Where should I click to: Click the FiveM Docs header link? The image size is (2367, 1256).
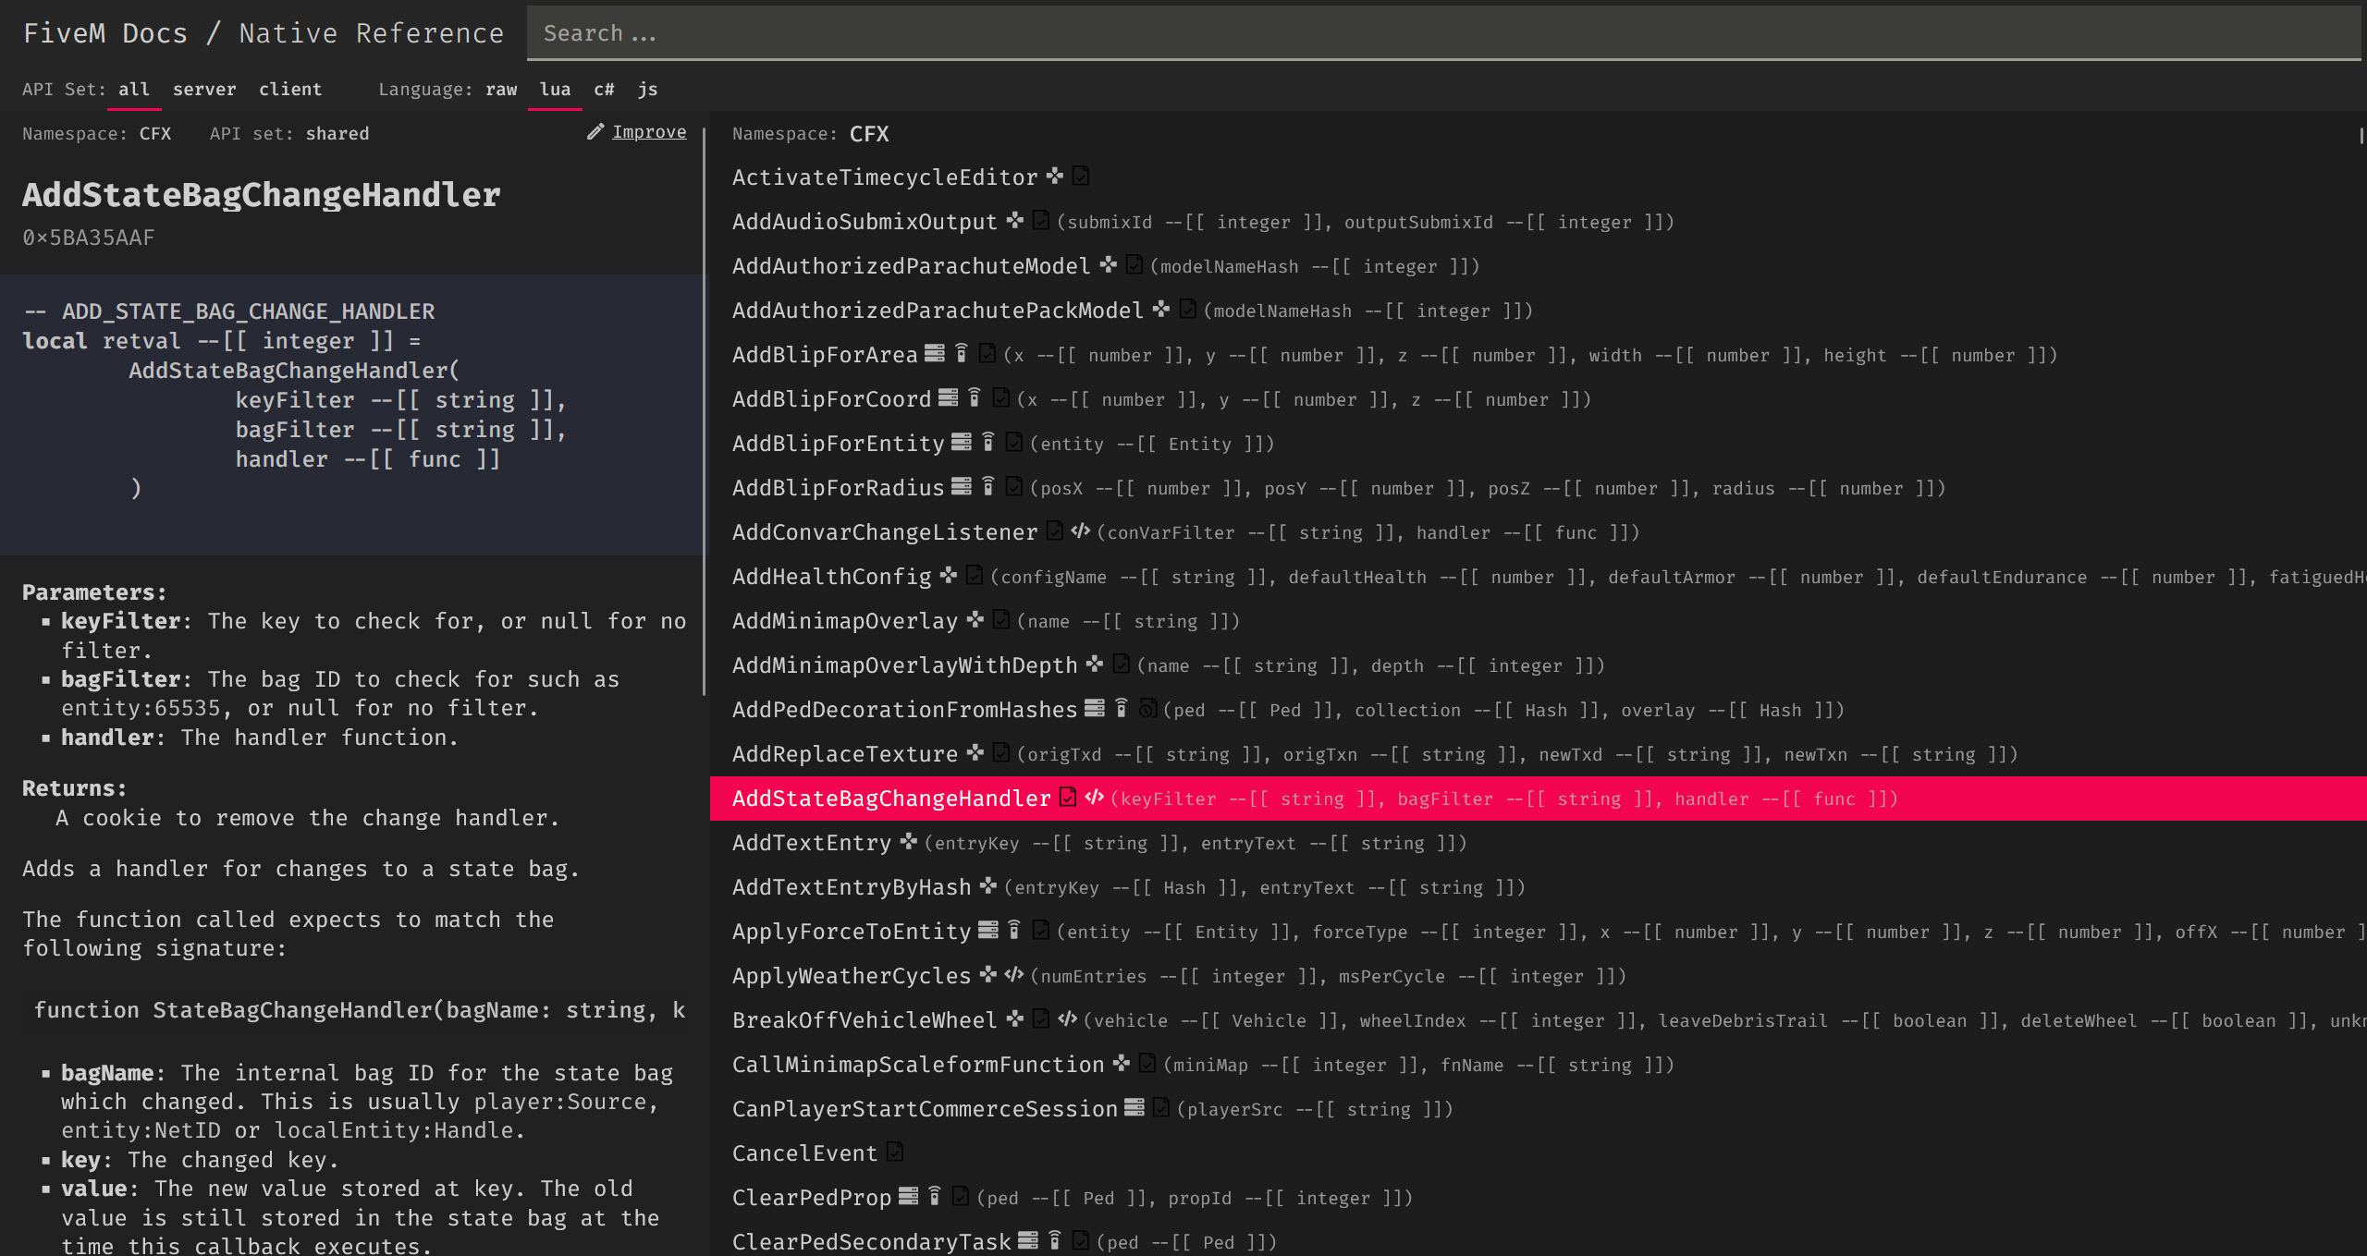105,33
